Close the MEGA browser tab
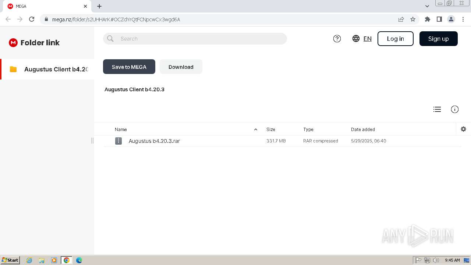 tap(85, 6)
